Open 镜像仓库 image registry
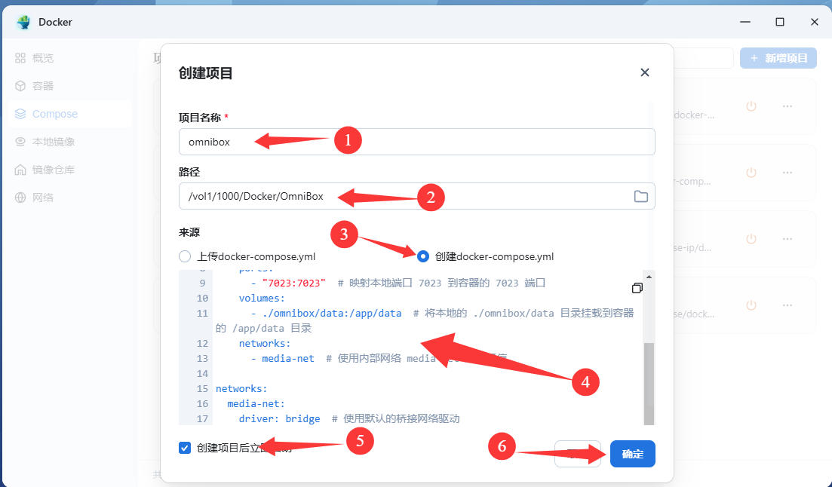Image resolution: width=832 pixels, height=487 pixels. [x=53, y=170]
